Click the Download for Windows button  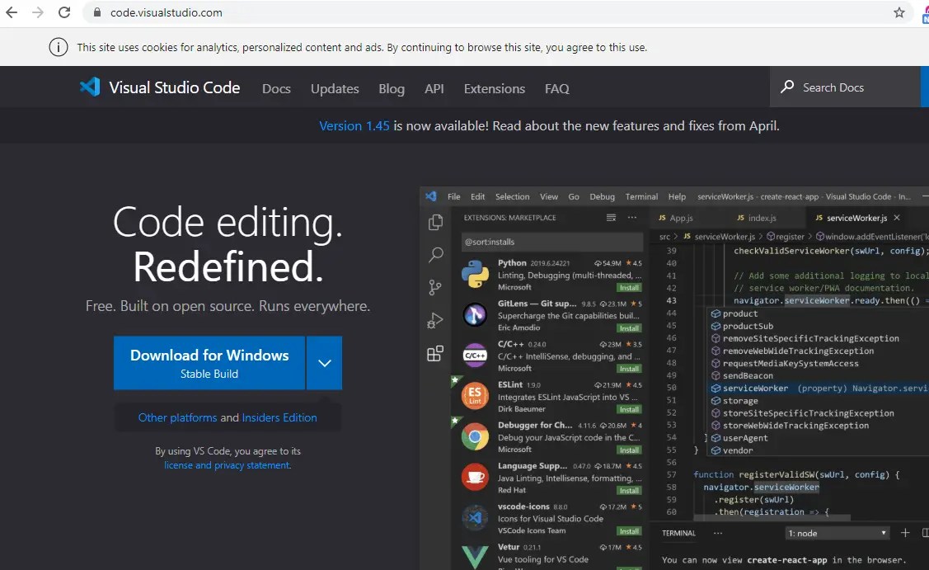coord(209,363)
